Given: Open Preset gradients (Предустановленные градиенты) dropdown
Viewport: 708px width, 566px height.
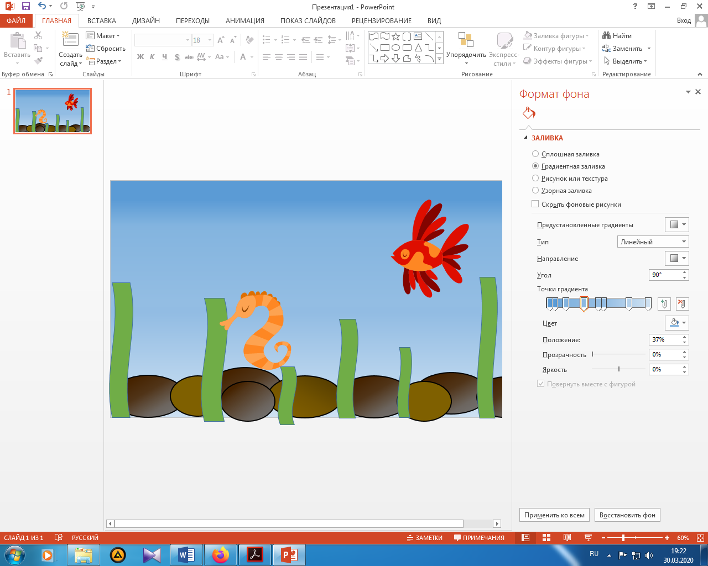Looking at the screenshot, I should tap(676, 225).
